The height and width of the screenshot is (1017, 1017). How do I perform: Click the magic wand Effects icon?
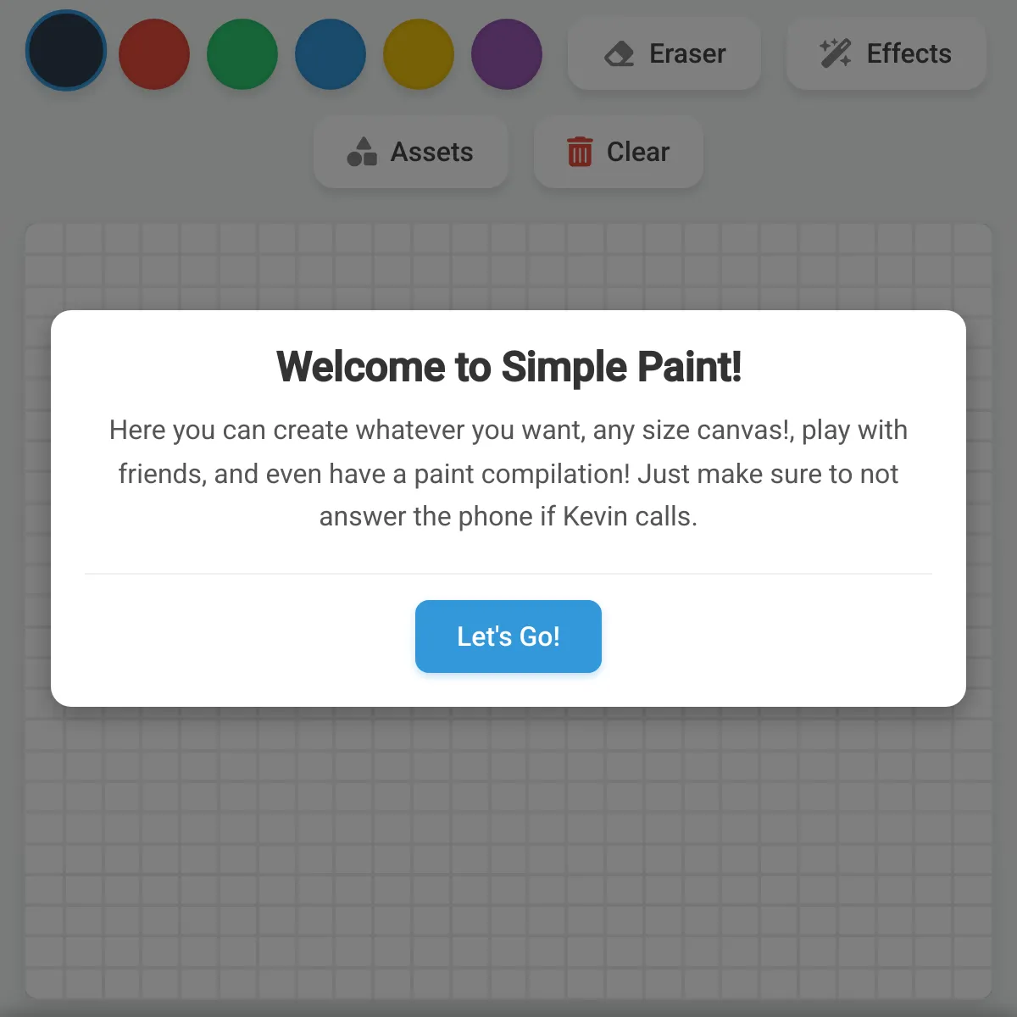[x=836, y=53]
